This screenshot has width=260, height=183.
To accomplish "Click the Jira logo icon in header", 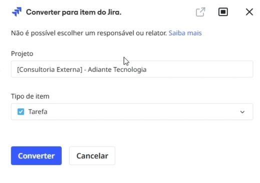I will click(x=17, y=12).
